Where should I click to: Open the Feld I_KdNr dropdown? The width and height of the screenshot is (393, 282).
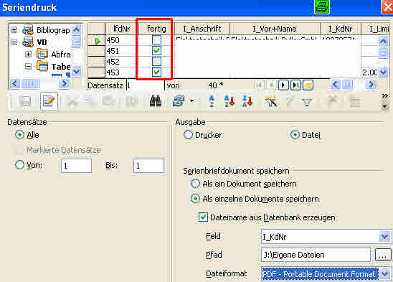pyautogui.click(x=384, y=237)
